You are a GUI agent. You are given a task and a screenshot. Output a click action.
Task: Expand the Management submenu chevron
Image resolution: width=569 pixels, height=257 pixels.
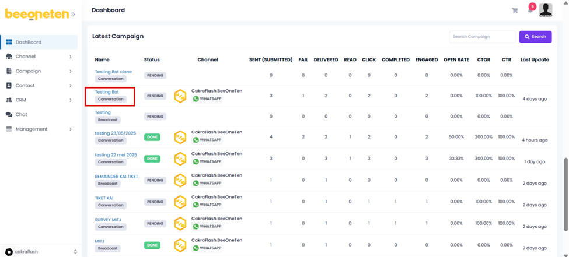click(x=70, y=129)
